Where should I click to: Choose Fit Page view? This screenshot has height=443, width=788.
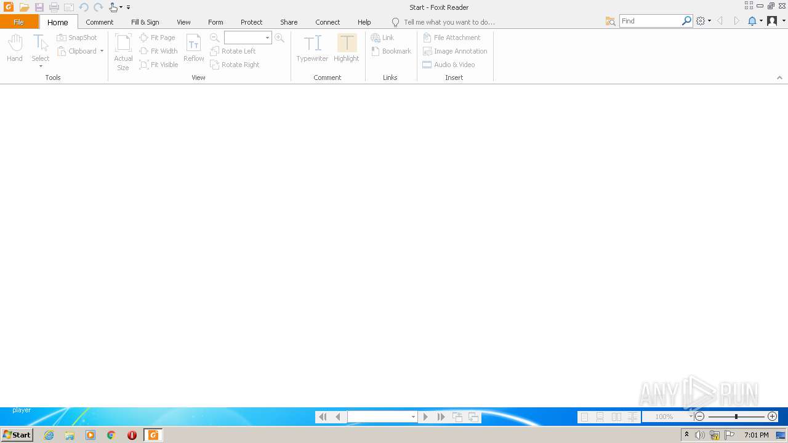[x=158, y=38]
